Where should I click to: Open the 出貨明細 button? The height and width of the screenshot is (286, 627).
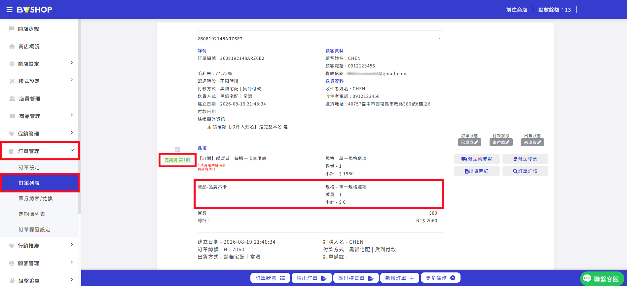pyautogui.click(x=477, y=171)
